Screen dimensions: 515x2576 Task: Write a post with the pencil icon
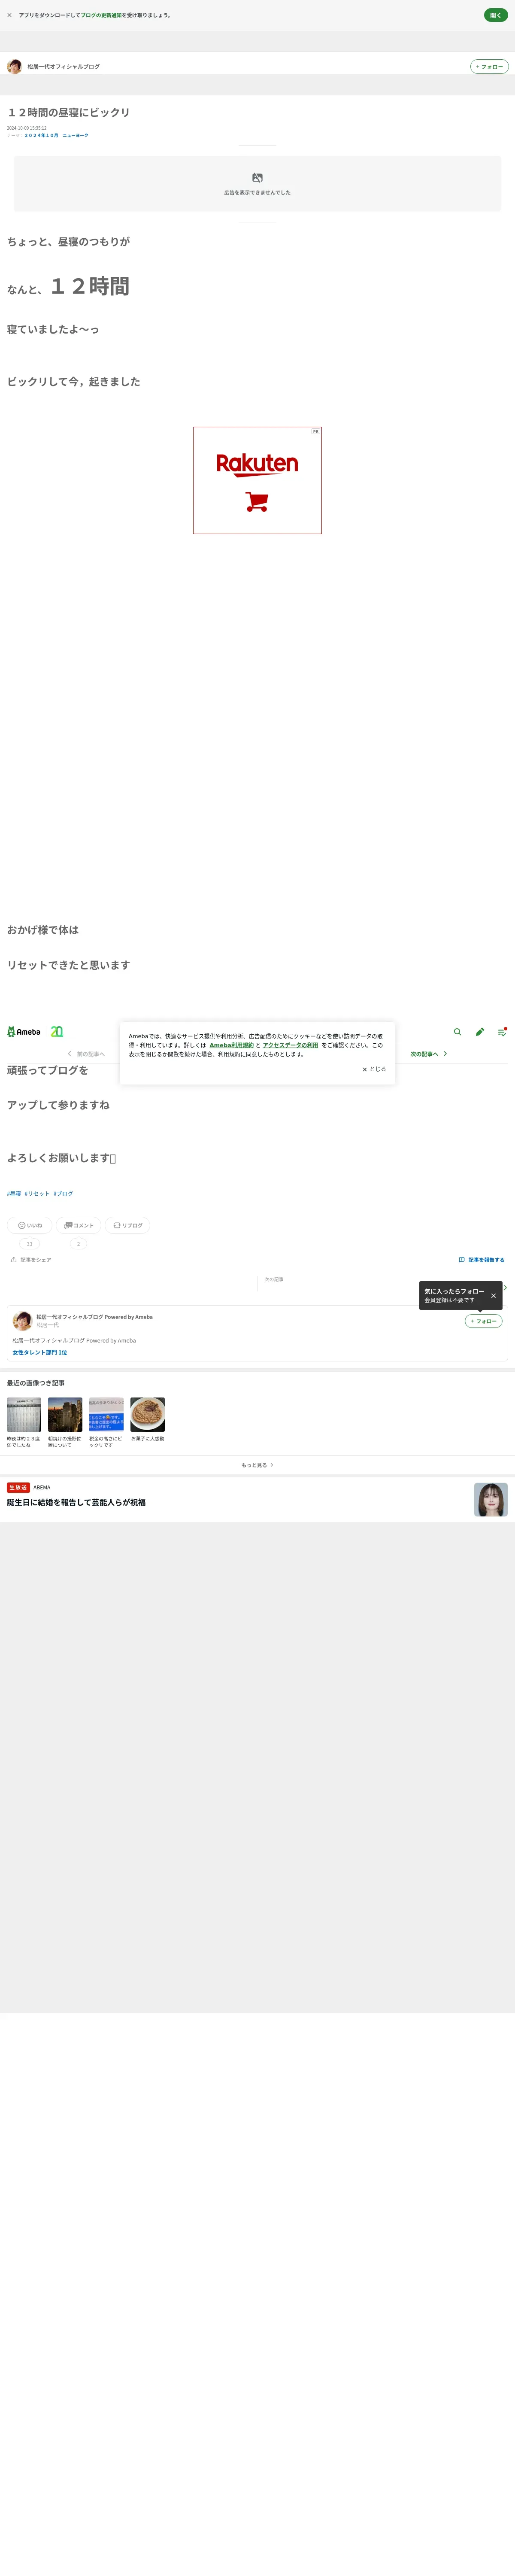(480, 1032)
